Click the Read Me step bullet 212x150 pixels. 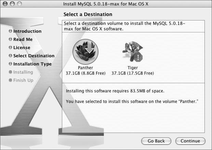pos(10,39)
